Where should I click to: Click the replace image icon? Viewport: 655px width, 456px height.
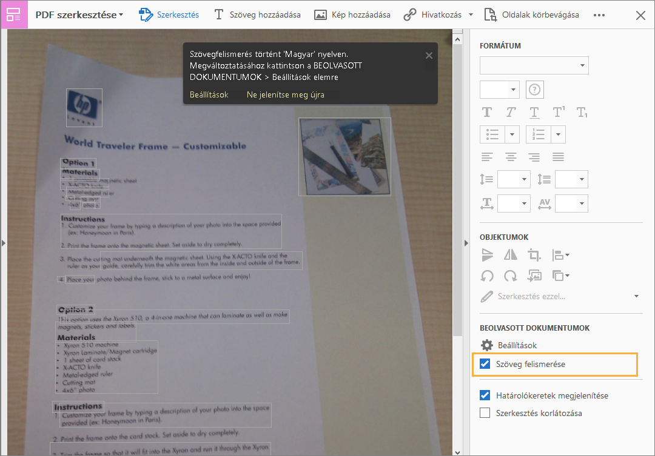point(534,276)
